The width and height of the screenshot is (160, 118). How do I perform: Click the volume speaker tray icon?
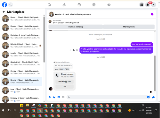tap(143, 110)
